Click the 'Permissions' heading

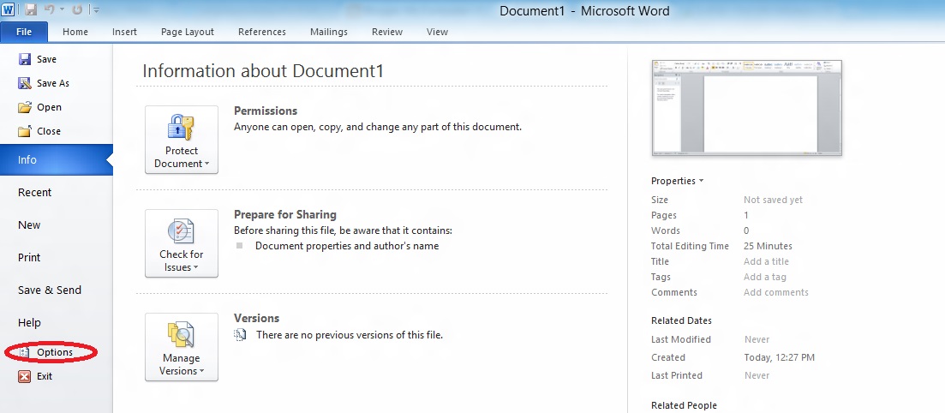266,111
